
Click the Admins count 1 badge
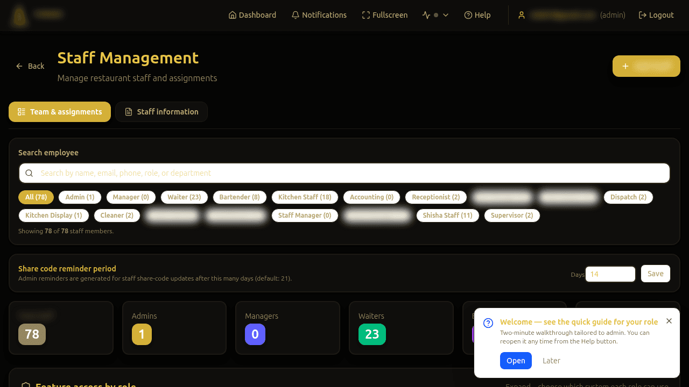[x=142, y=334]
